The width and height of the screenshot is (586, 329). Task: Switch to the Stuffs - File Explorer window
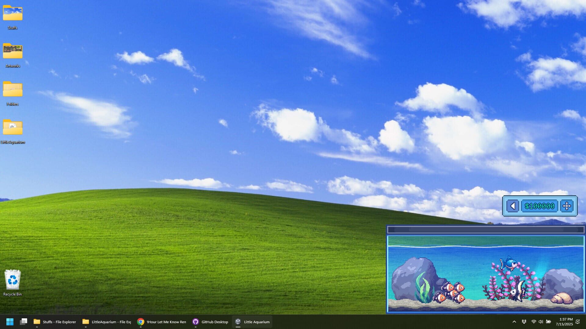(x=55, y=322)
